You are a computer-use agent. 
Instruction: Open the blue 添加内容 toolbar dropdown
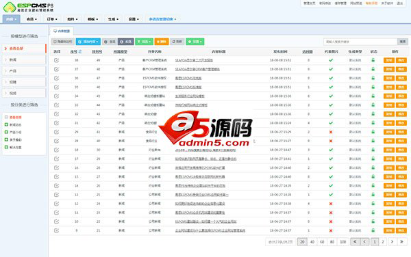[x=88, y=42]
